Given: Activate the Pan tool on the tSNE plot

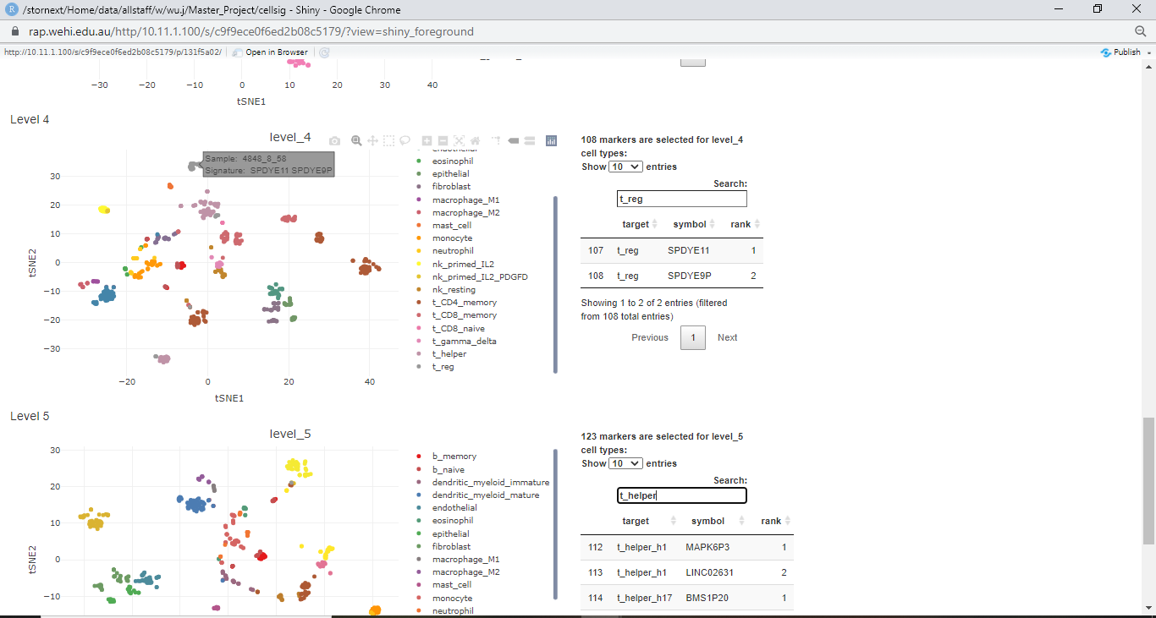Looking at the screenshot, I should (x=372, y=140).
